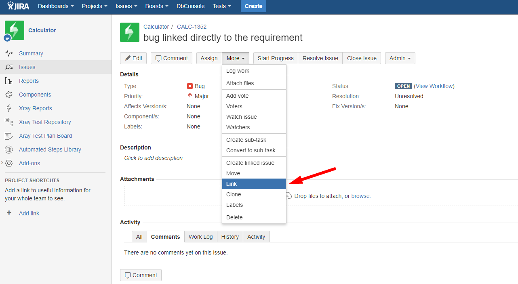Select Add vote menu item
Image resolution: width=518 pixels, height=284 pixels.
[x=254, y=96]
